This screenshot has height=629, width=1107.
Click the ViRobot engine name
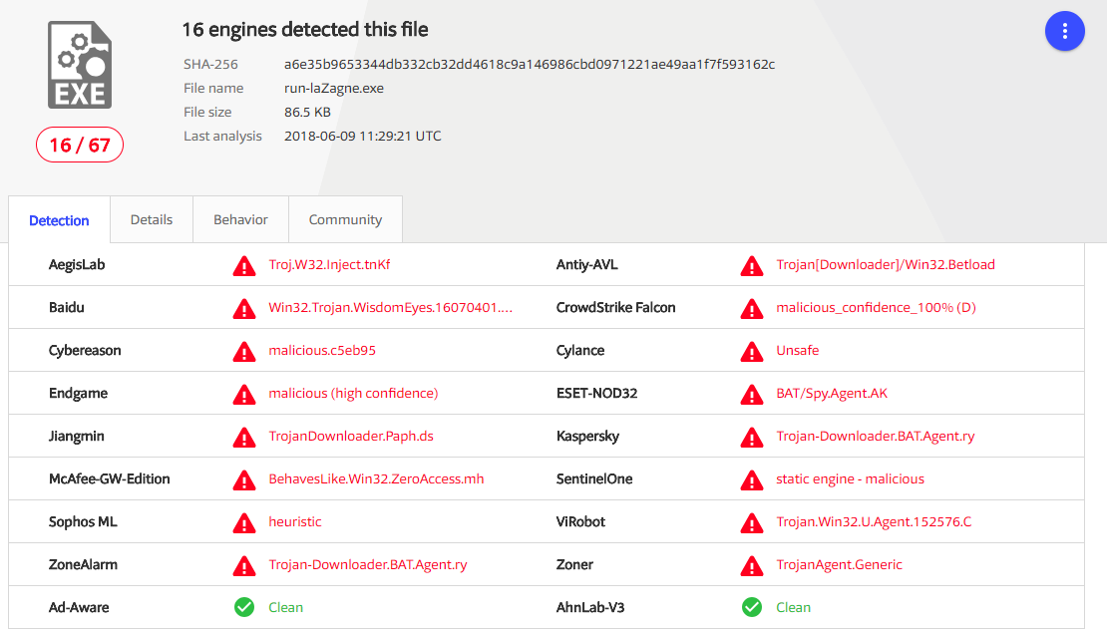tap(581, 521)
